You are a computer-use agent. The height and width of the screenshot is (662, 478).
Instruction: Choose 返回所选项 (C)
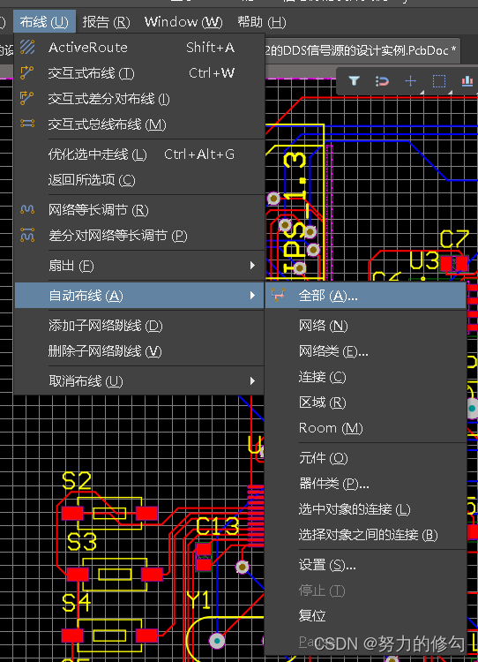pyautogui.click(x=139, y=180)
